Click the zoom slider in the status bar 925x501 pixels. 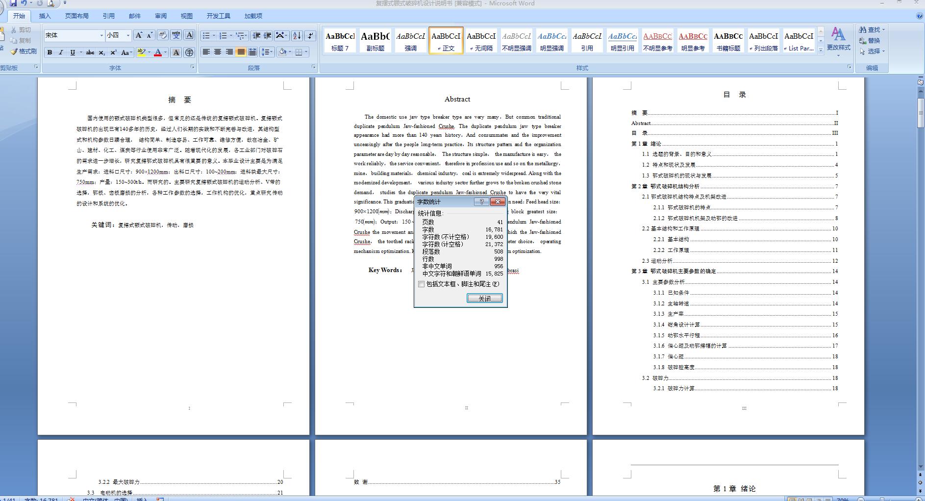[882, 498]
